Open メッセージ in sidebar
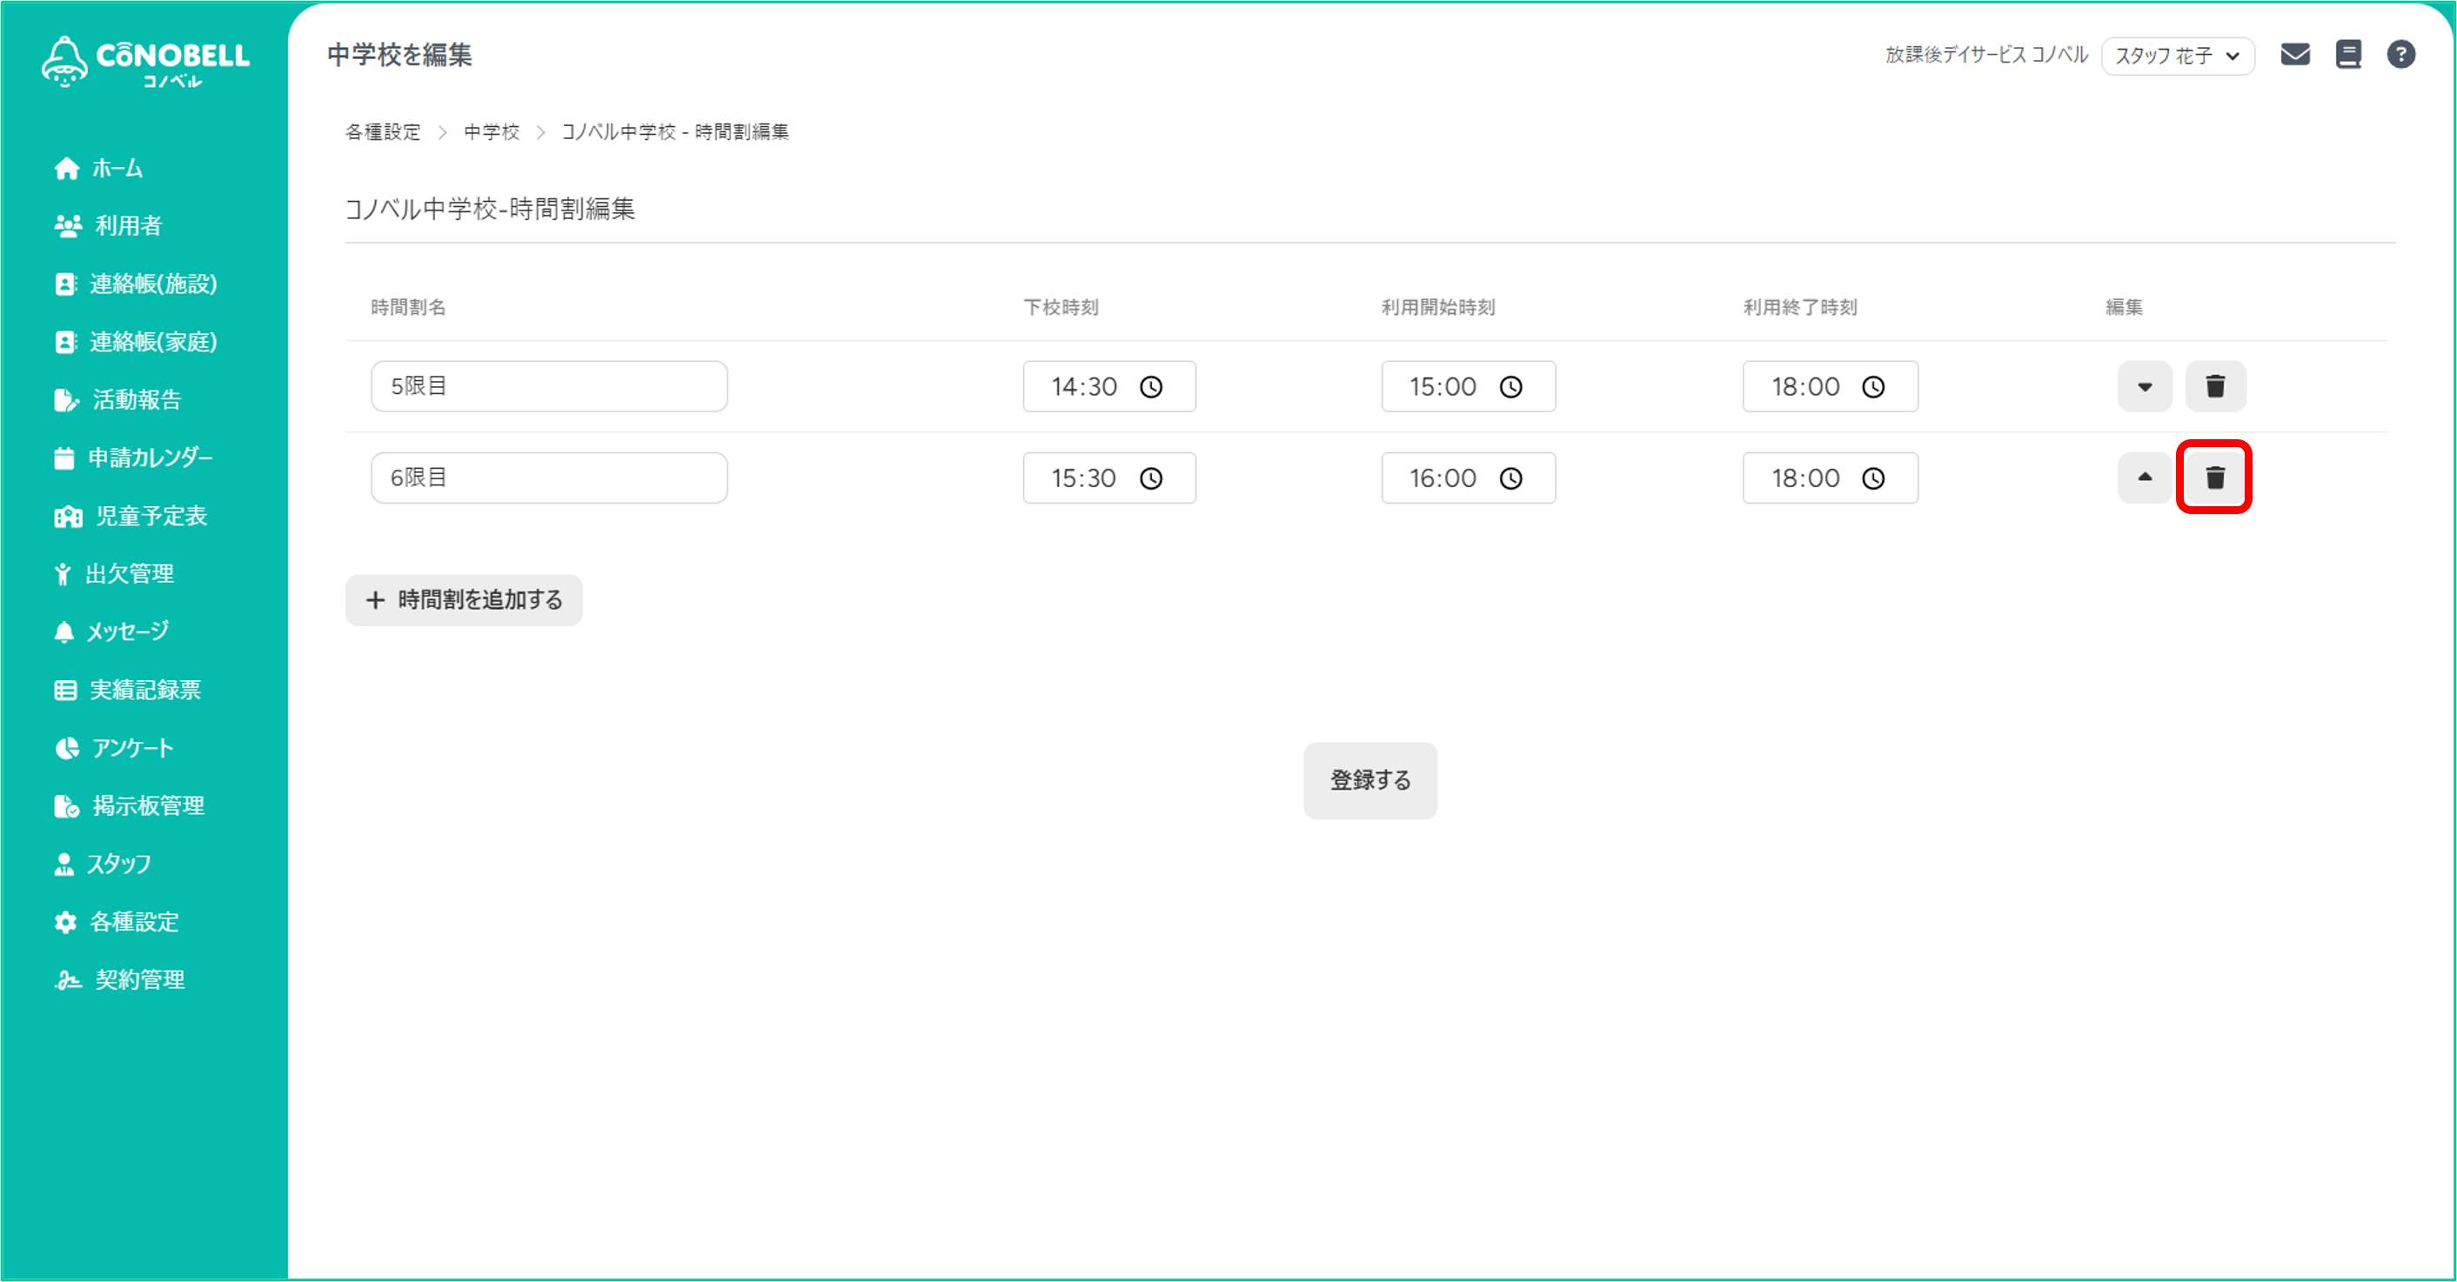The width and height of the screenshot is (2457, 1282). 112,632
